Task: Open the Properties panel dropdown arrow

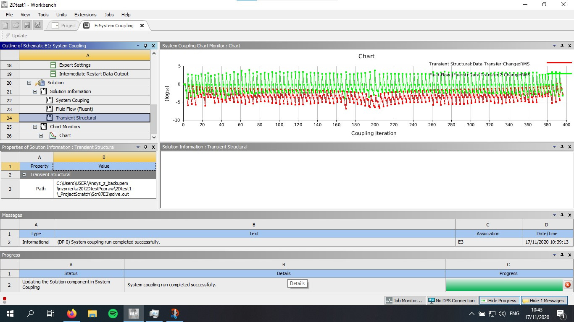Action: [138, 147]
